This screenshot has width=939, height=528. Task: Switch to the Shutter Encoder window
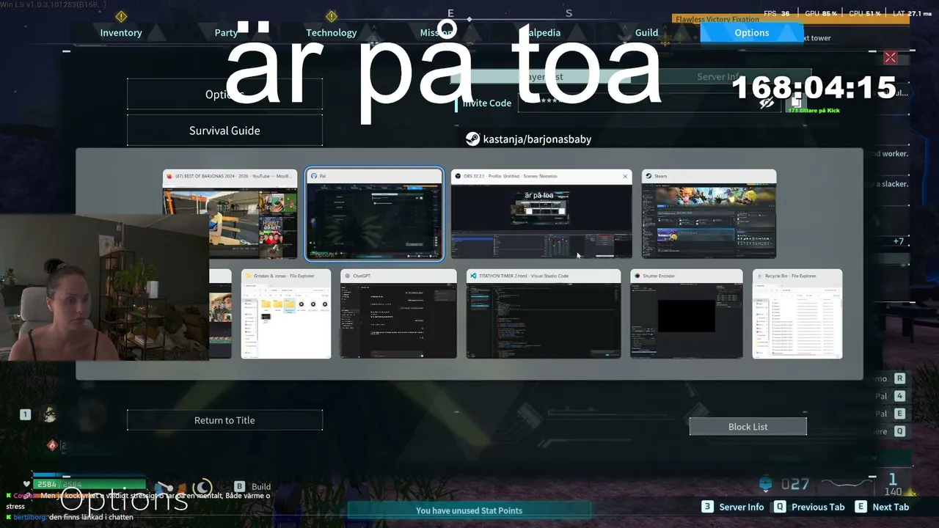pyautogui.click(x=687, y=314)
